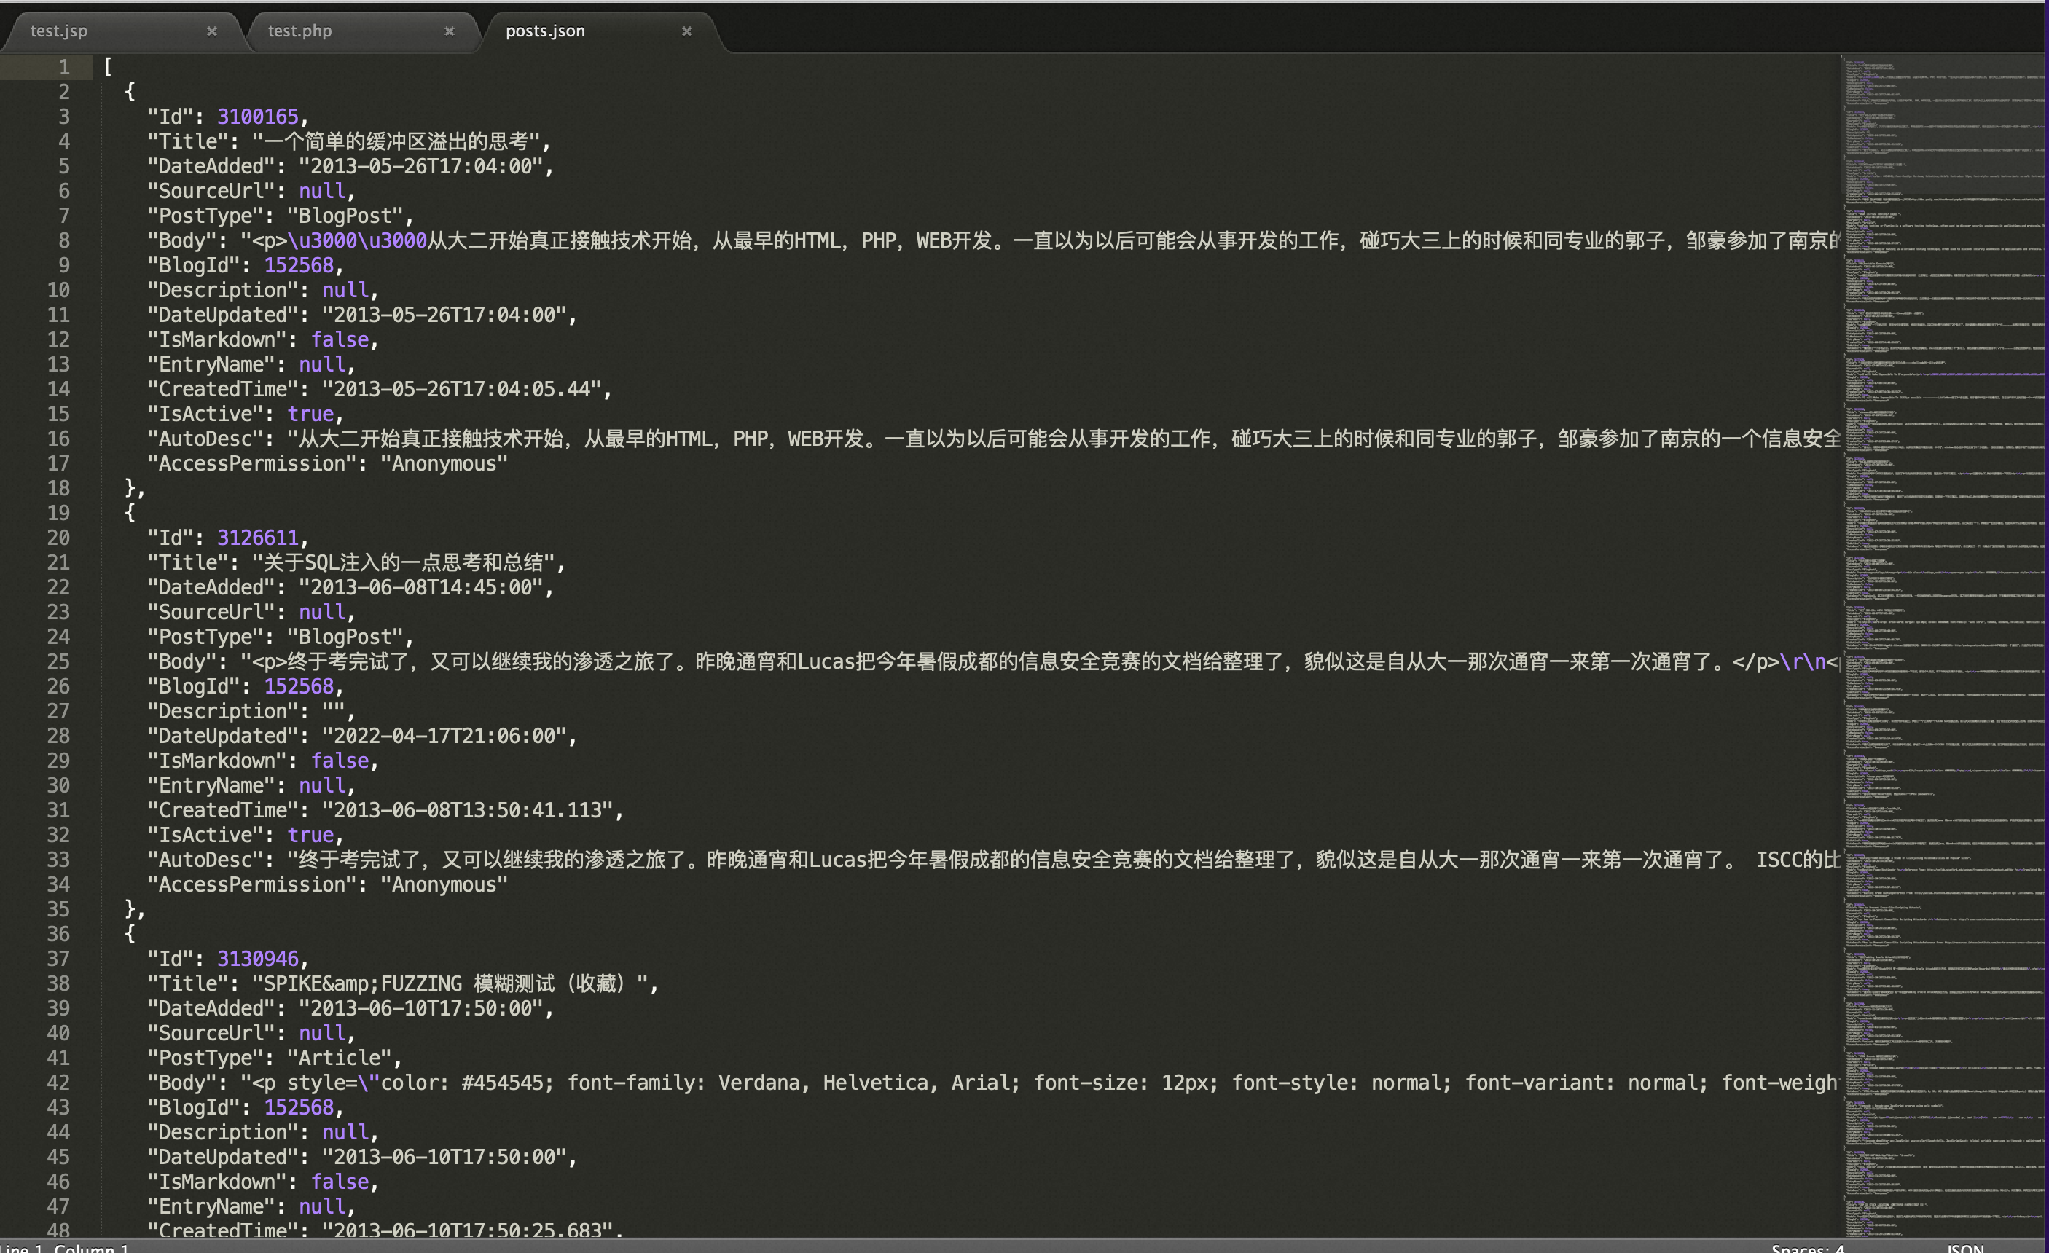Close the posts.json tab
The width and height of the screenshot is (2049, 1253).
pos(687,31)
